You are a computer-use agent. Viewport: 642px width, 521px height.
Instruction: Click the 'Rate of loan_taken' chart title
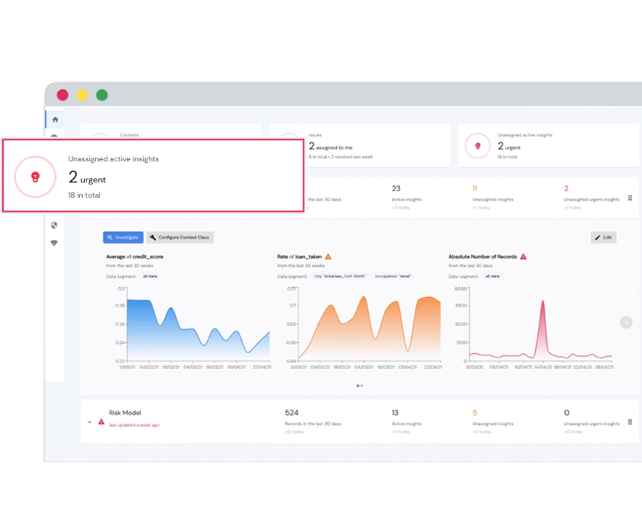point(299,257)
